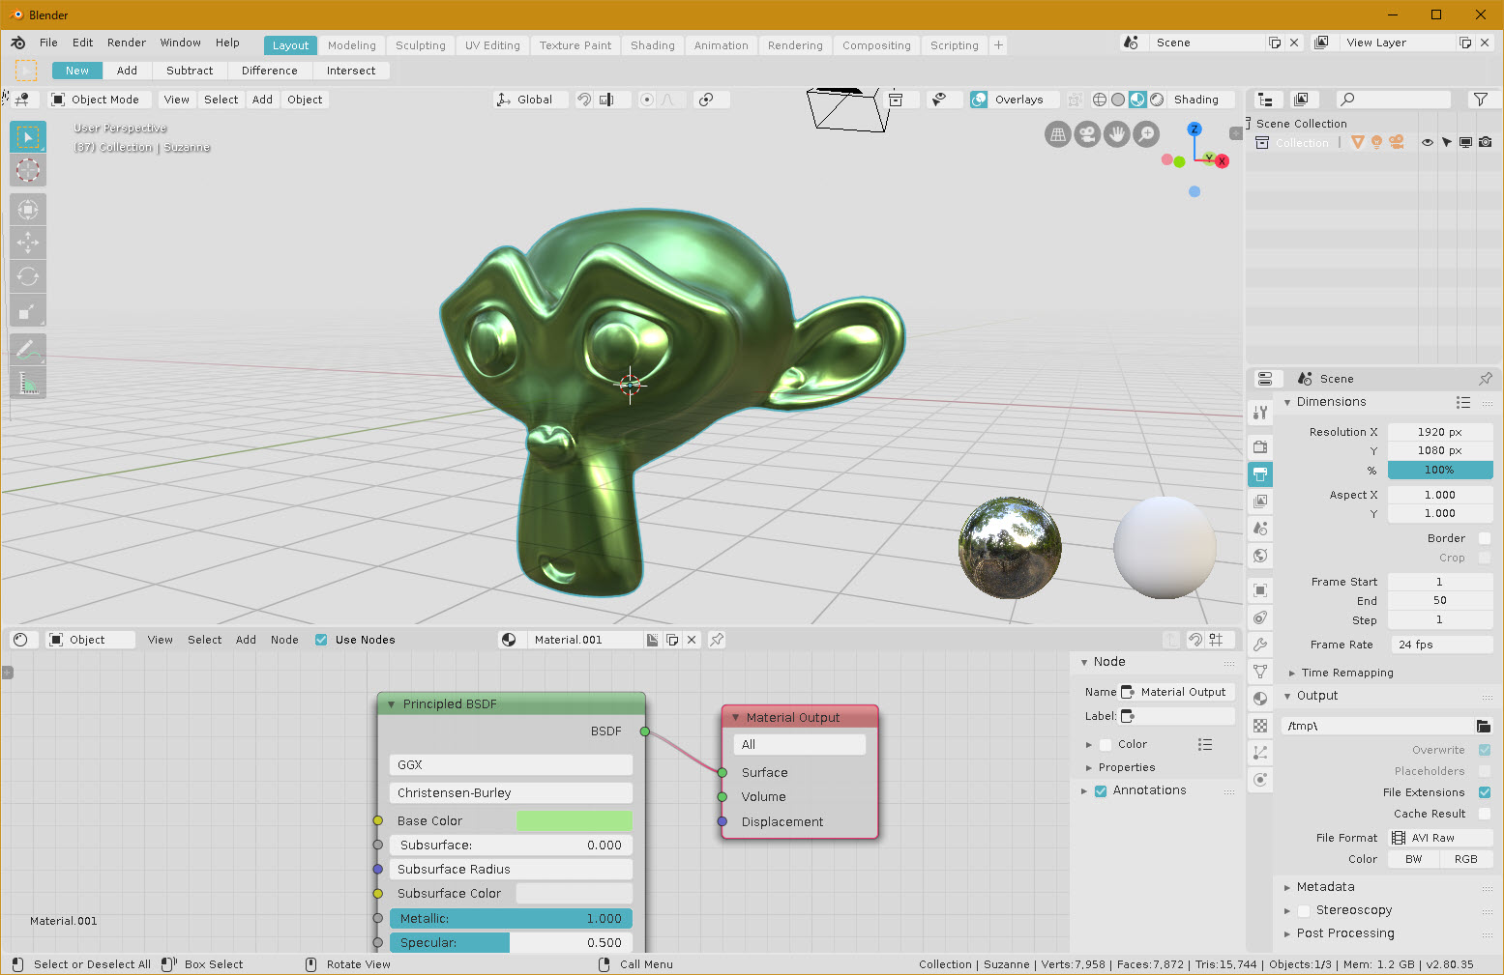Open the Render properties tab

tap(1260, 446)
